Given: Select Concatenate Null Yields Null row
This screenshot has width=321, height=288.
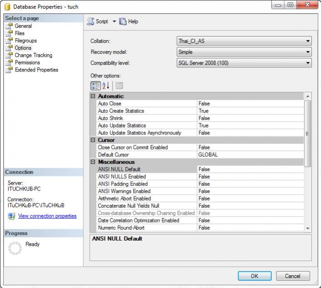Looking at the screenshot, I should pyautogui.click(x=200, y=206).
